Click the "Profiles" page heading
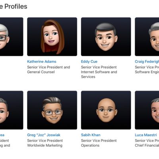This screenshot has width=159, height=159. point(16,6)
